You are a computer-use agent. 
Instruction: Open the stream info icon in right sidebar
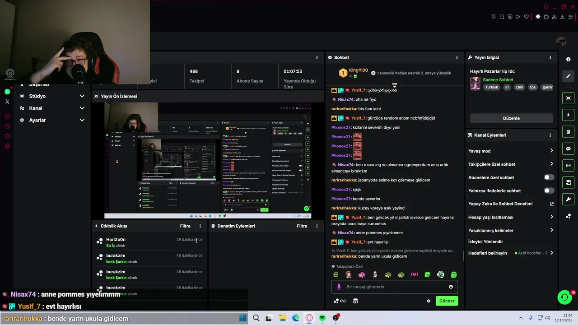568,60
